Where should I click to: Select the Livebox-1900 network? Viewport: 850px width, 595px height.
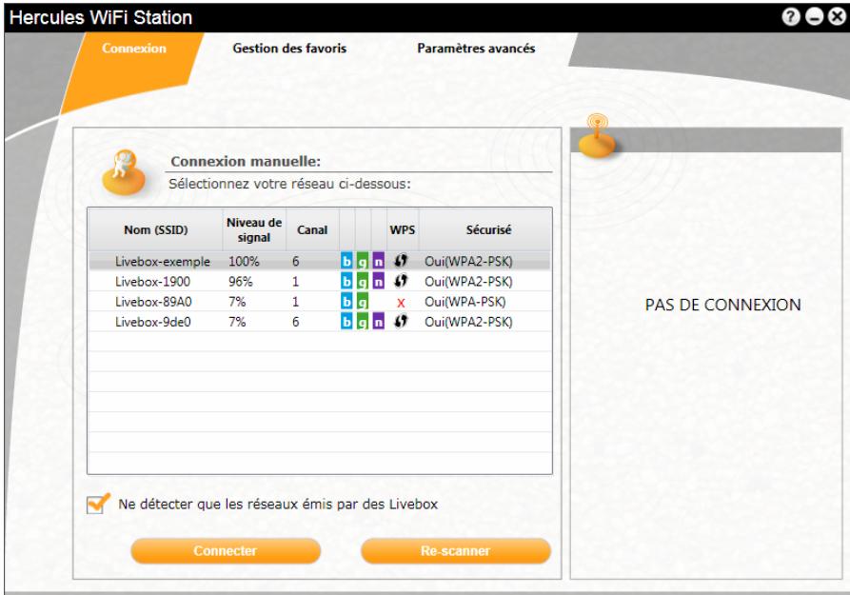[320, 282]
